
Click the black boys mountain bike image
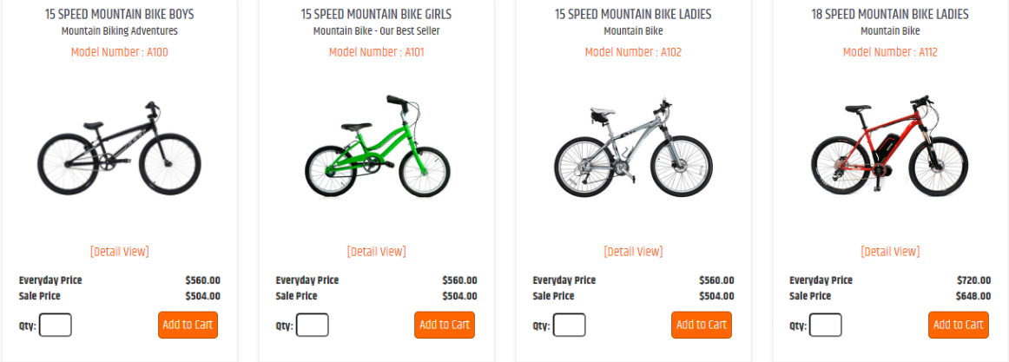[119, 149]
